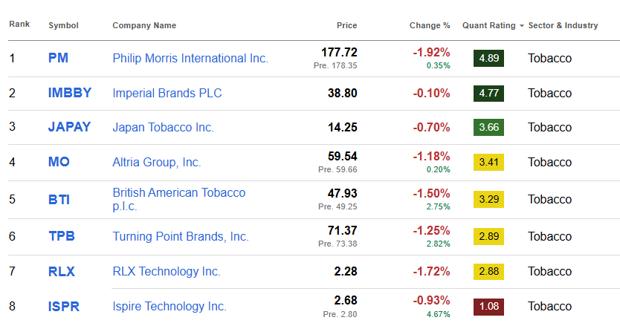This screenshot has width=620, height=326.
Task: Open Imperial Brands PLC company link
Action: [x=167, y=93]
